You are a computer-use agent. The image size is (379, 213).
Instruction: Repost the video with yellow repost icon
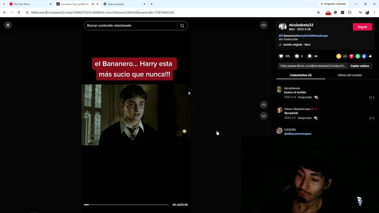[x=339, y=56]
